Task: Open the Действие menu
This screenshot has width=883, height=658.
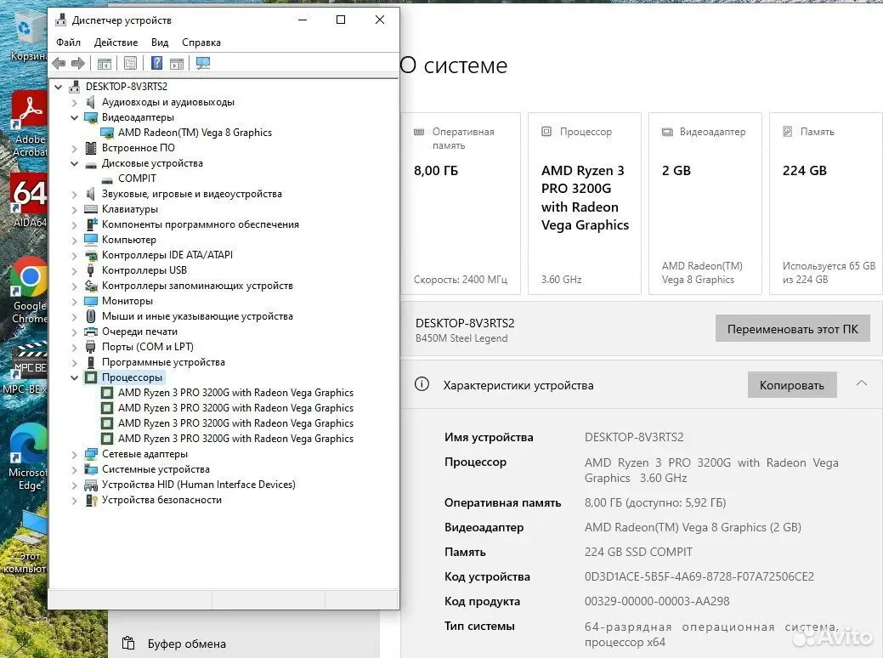Action: (116, 43)
